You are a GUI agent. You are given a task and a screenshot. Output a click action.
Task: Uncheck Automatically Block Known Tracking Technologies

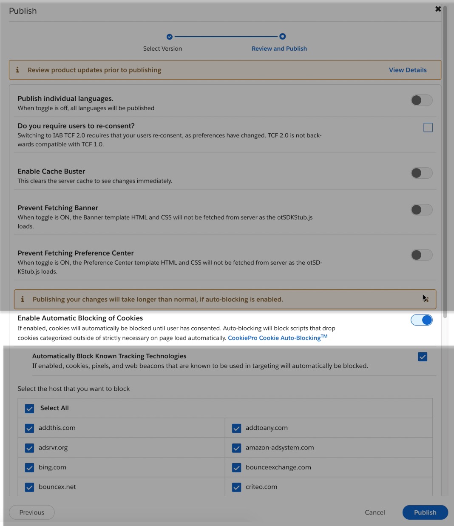click(x=422, y=357)
